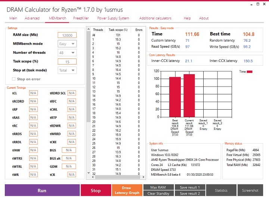Select thread row 10 with scope 14.4
The width and height of the screenshot is (269, 198).
118,78
